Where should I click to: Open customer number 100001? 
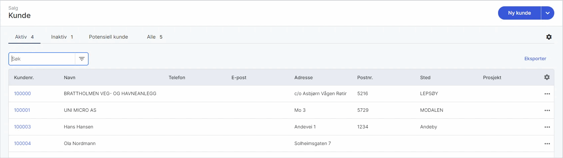click(x=22, y=110)
